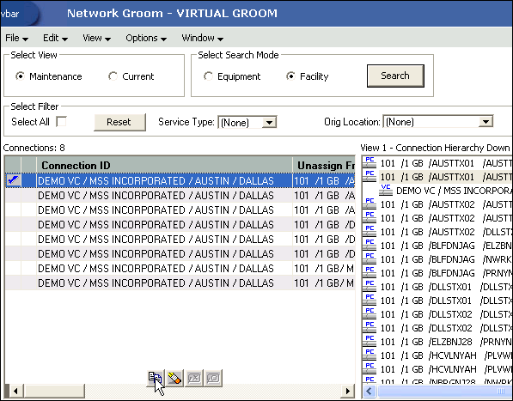Click the left arrow of connections list scrollbar

click(15, 391)
